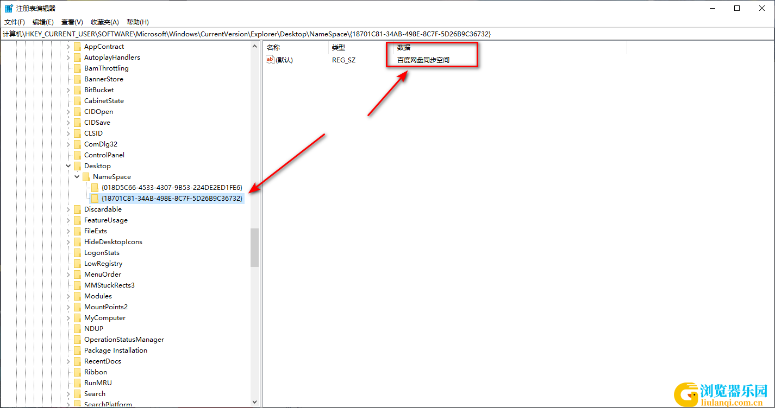Expand the FileExts key

[68, 231]
